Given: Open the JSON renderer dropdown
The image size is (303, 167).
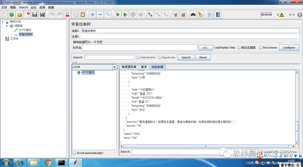Looking at the screenshot, I should (114, 67).
